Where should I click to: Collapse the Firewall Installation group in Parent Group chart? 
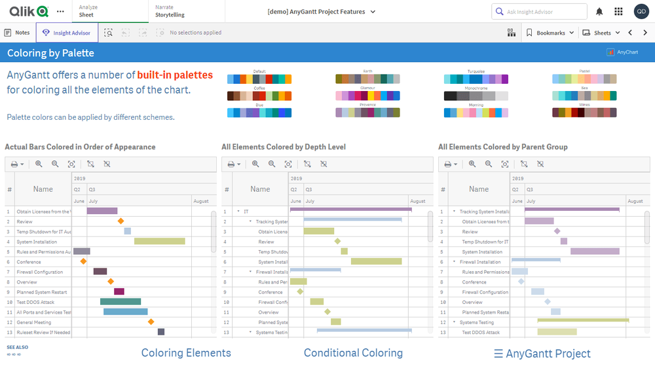pos(455,262)
